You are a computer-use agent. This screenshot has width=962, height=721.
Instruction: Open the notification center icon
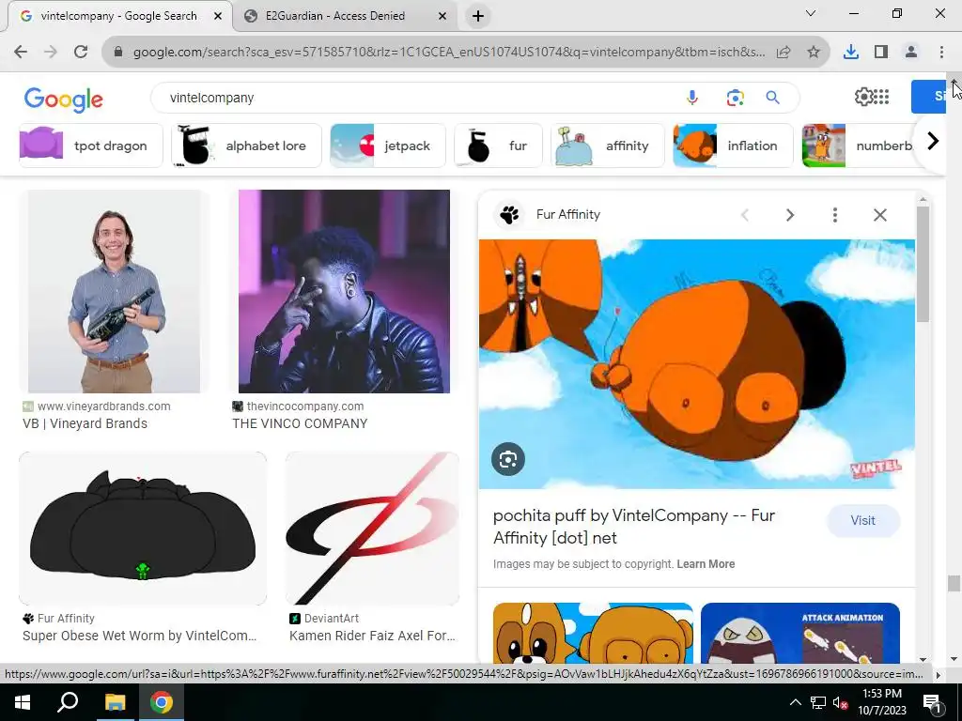[x=932, y=702]
